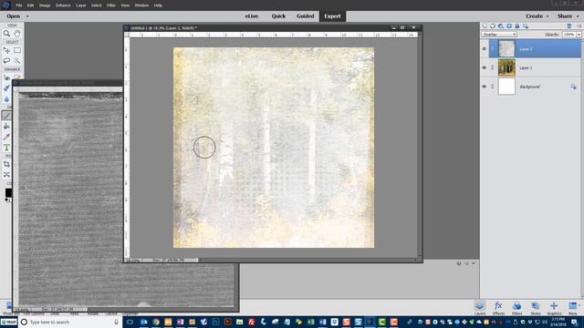Screen dimensions: 584x328
Task: Click the taskbar search box
Action: point(70,322)
